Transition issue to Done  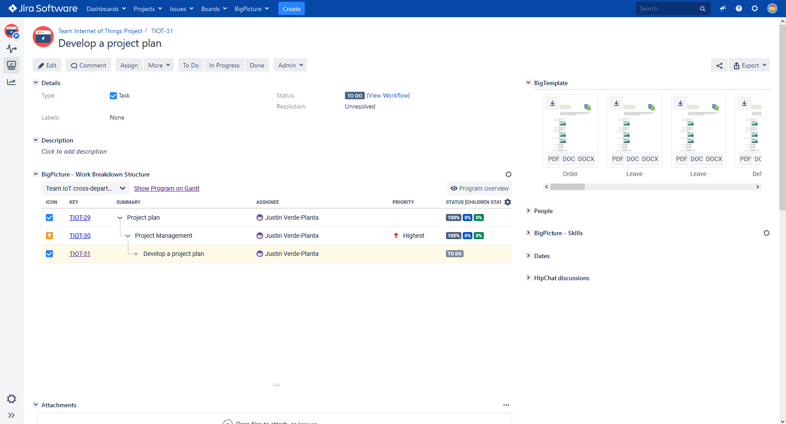click(257, 65)
